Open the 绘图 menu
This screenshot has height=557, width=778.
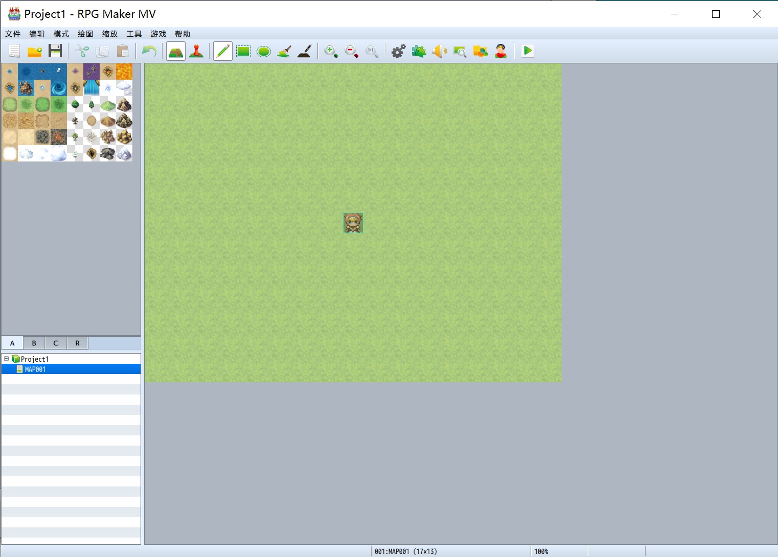(x=85, y=34)
